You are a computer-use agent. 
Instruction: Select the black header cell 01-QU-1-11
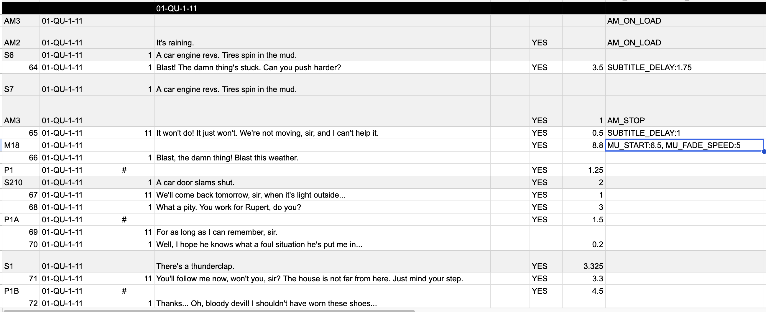pos(322,8)
